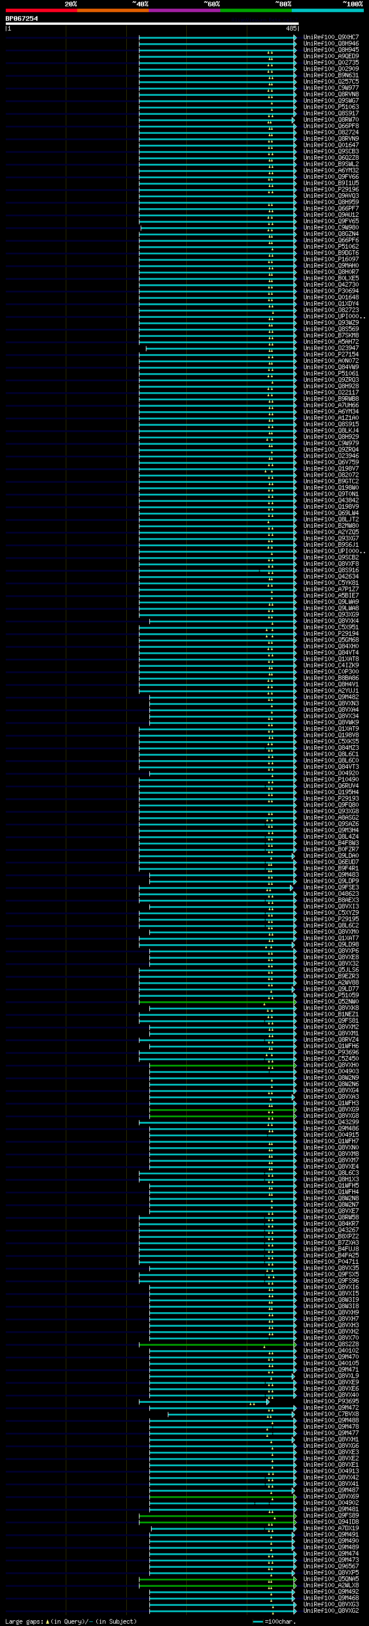The width and height of the screenshot is (369, 1626).
Task: Click the purple ~60% identity legend segment
Action: point(185,10)
